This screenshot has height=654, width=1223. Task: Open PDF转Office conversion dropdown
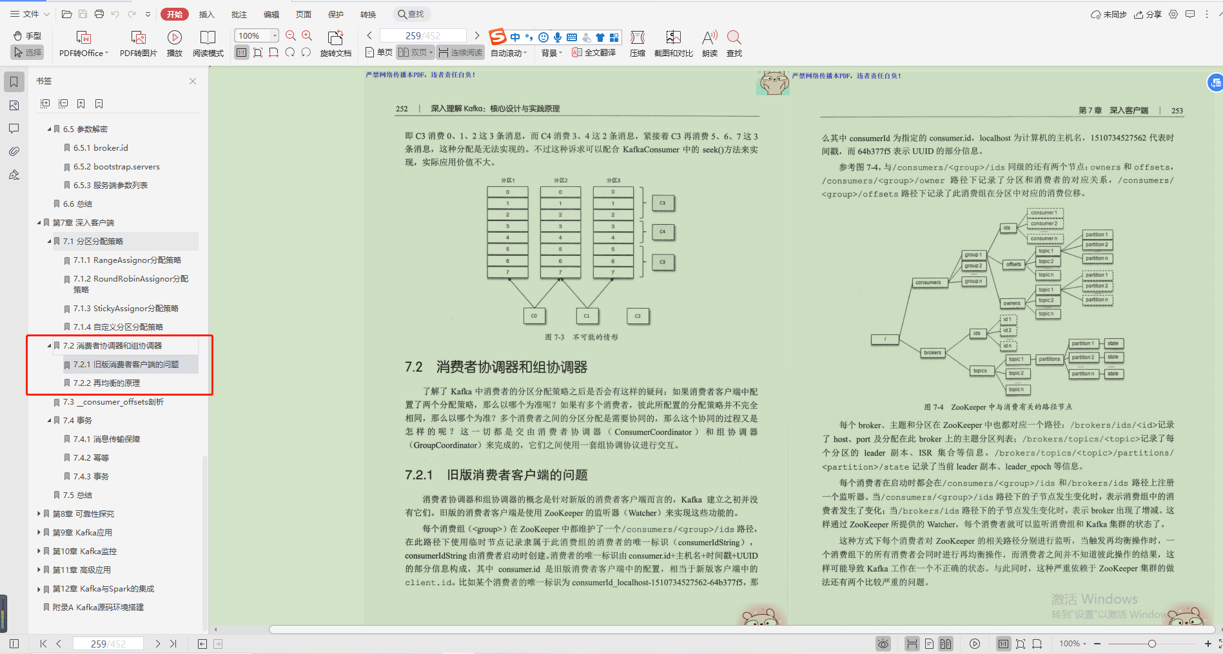tap(83, 44)
